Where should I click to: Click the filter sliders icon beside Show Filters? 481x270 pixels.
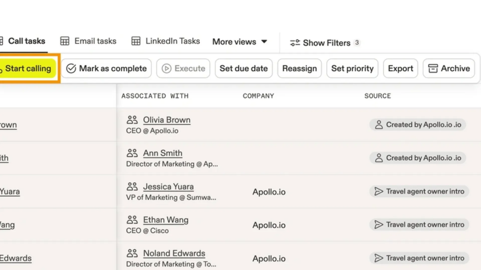[295, 43]
